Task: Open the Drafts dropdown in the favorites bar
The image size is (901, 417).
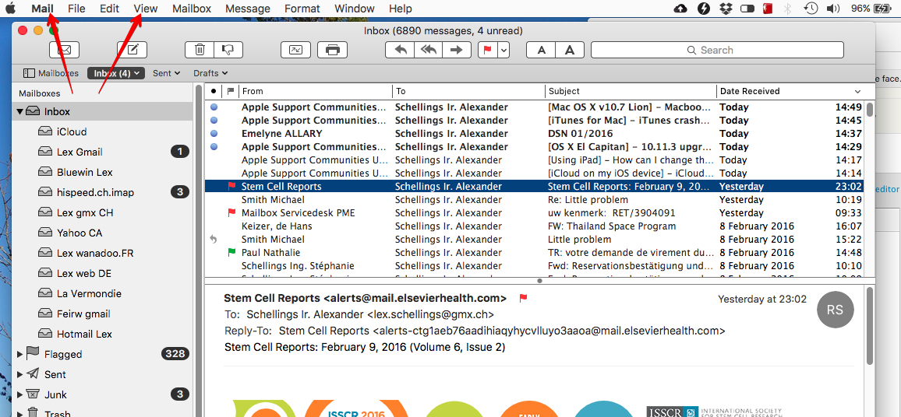Action: coord(211,73)
